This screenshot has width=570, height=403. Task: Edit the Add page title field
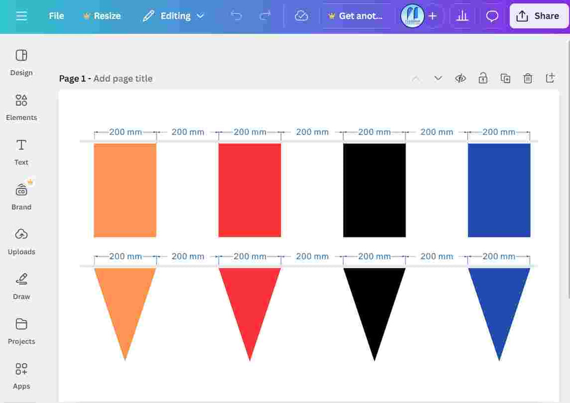pyautogui.click(x=123, y=79)
